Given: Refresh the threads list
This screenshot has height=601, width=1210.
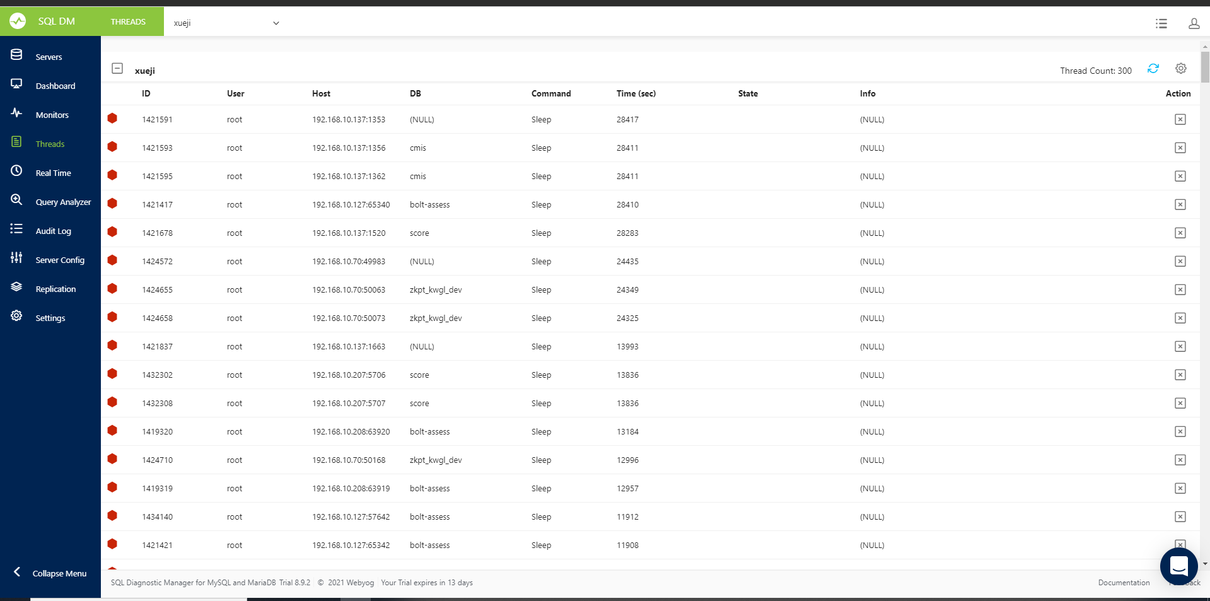Looking at the screenshot, I should click(1153, 68).
